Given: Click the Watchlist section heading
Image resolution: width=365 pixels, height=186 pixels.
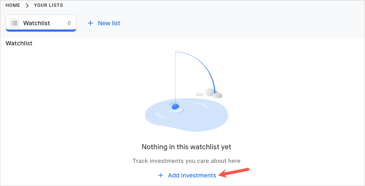Looking at the screenshot, I should [19, 43].
